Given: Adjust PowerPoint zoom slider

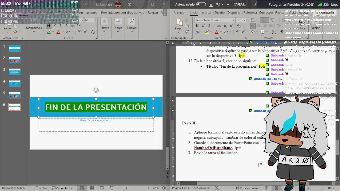Looking at the screenshot, I should (126, 188).
